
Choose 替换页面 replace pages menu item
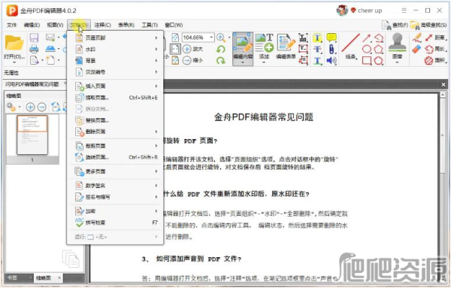pos(116,120)
